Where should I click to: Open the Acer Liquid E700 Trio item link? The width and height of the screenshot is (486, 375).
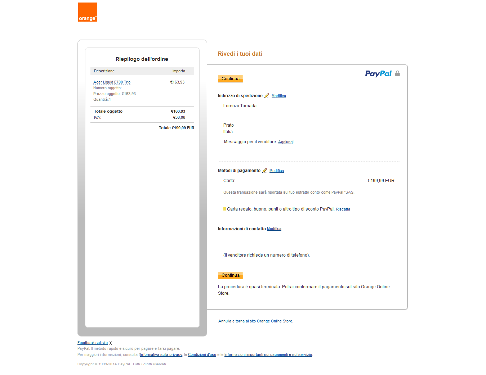coord(112,82)
